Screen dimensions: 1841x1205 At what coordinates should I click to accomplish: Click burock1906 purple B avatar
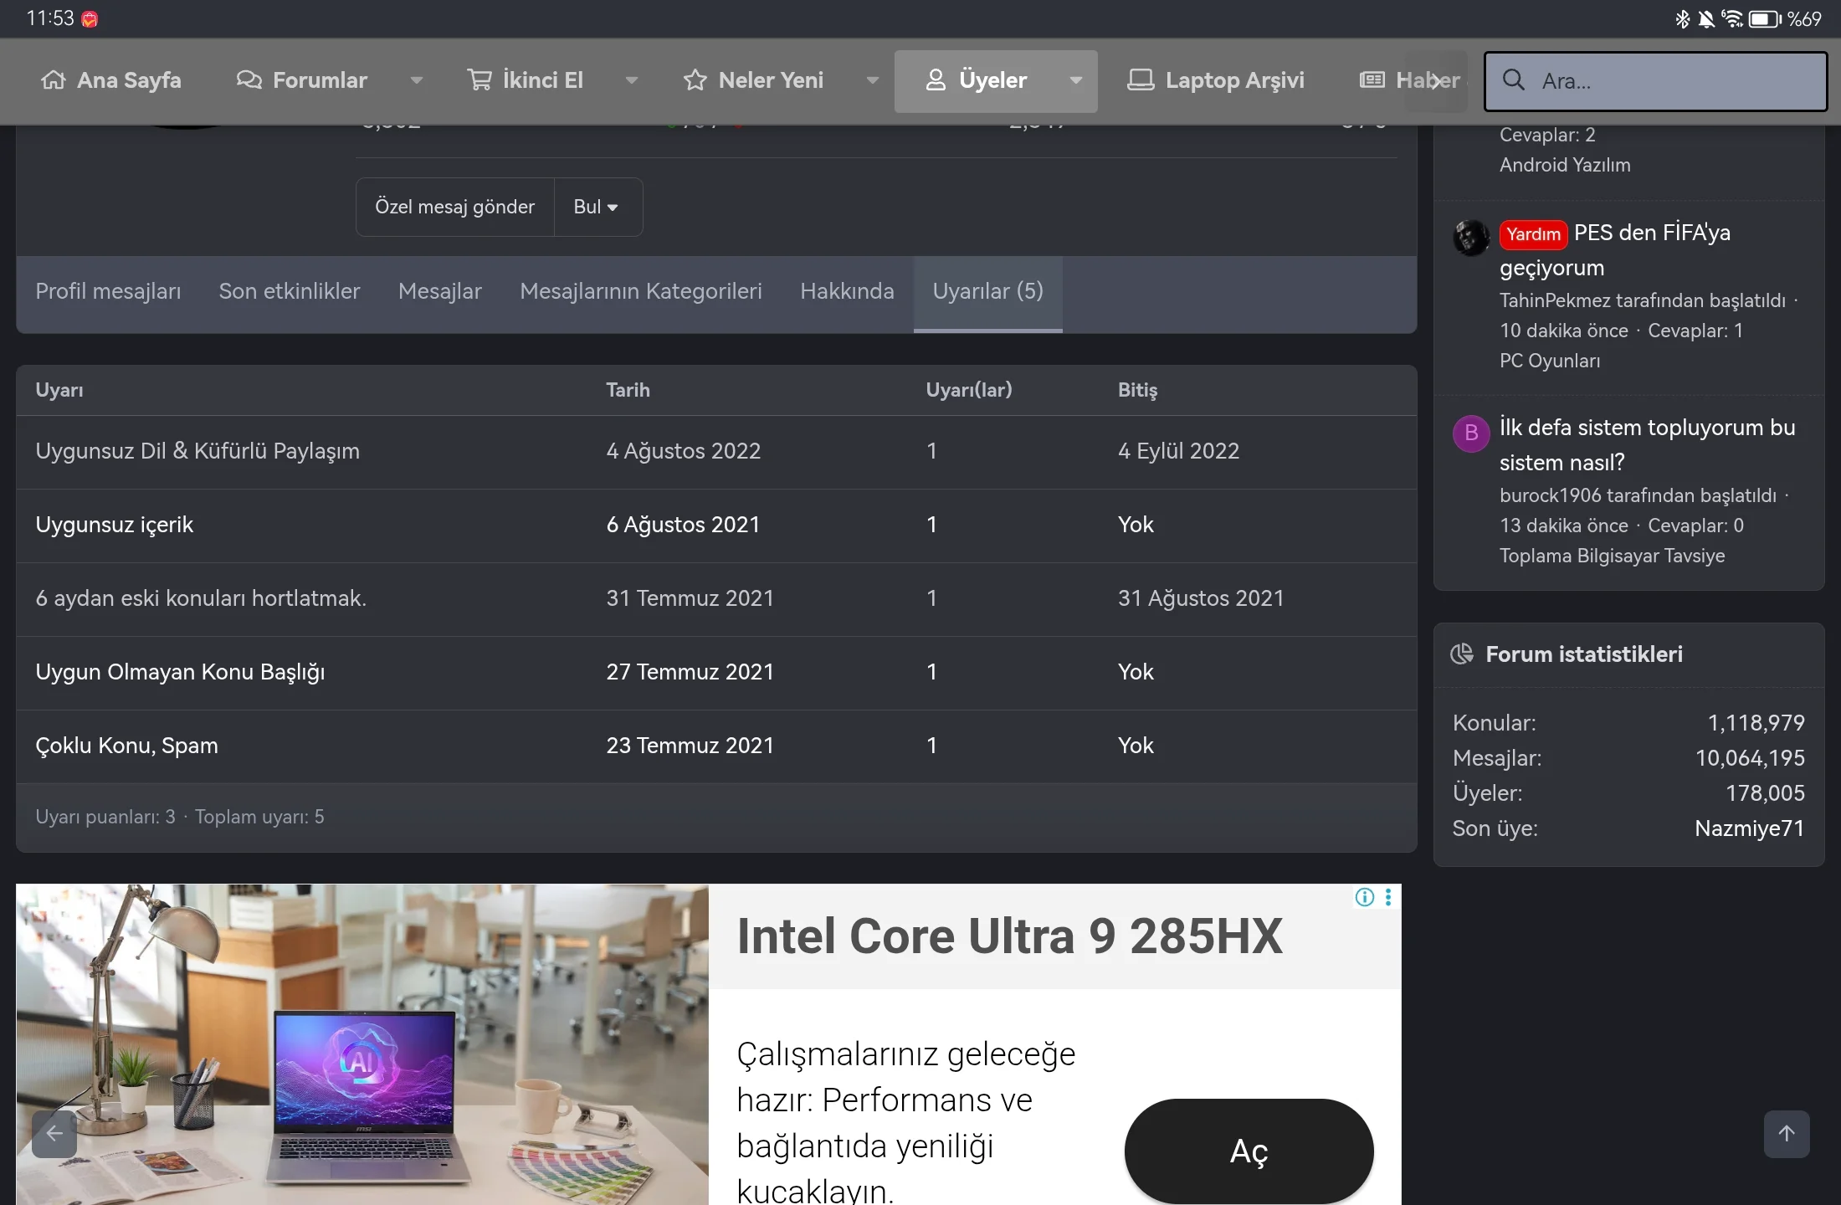click(1471, 433)
